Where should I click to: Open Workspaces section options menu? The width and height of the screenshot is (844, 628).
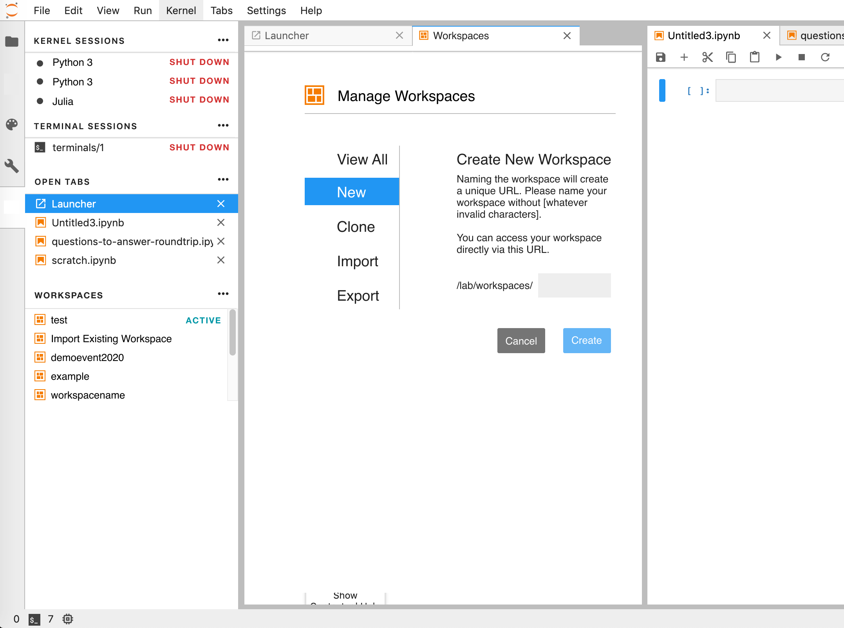pos(223,294)
